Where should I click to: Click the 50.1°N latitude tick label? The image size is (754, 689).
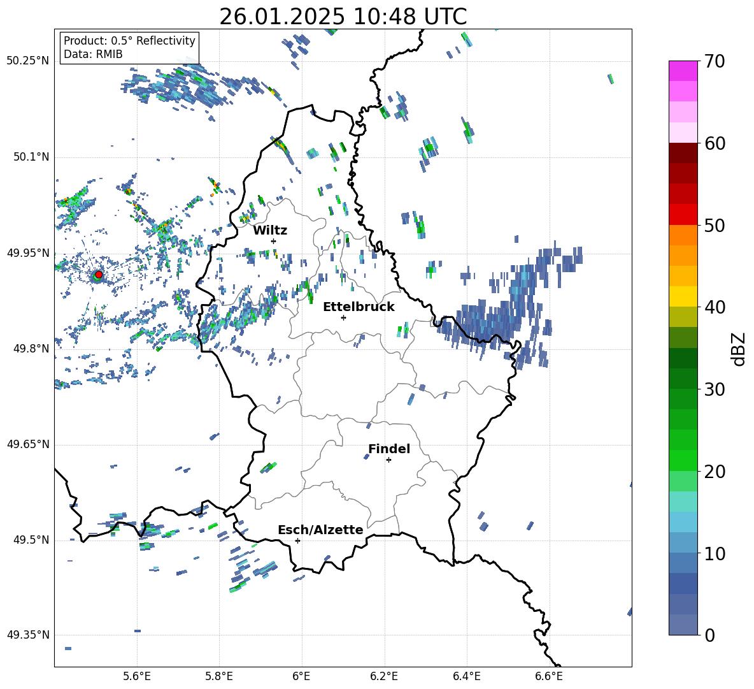[31, 157]
